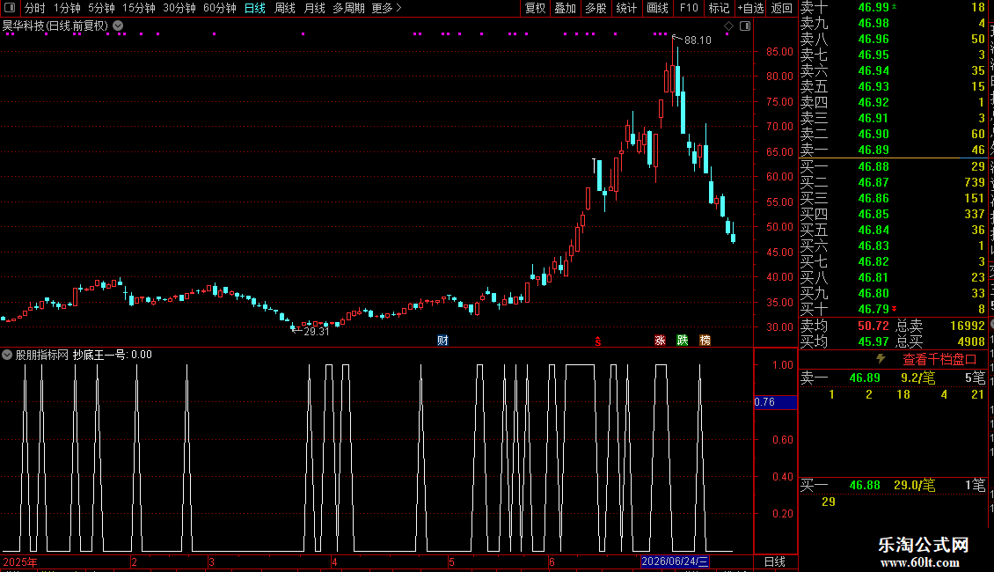Click the 多股 multi-stock button
This screenshot has width=994, height=572.
point(596,8)
